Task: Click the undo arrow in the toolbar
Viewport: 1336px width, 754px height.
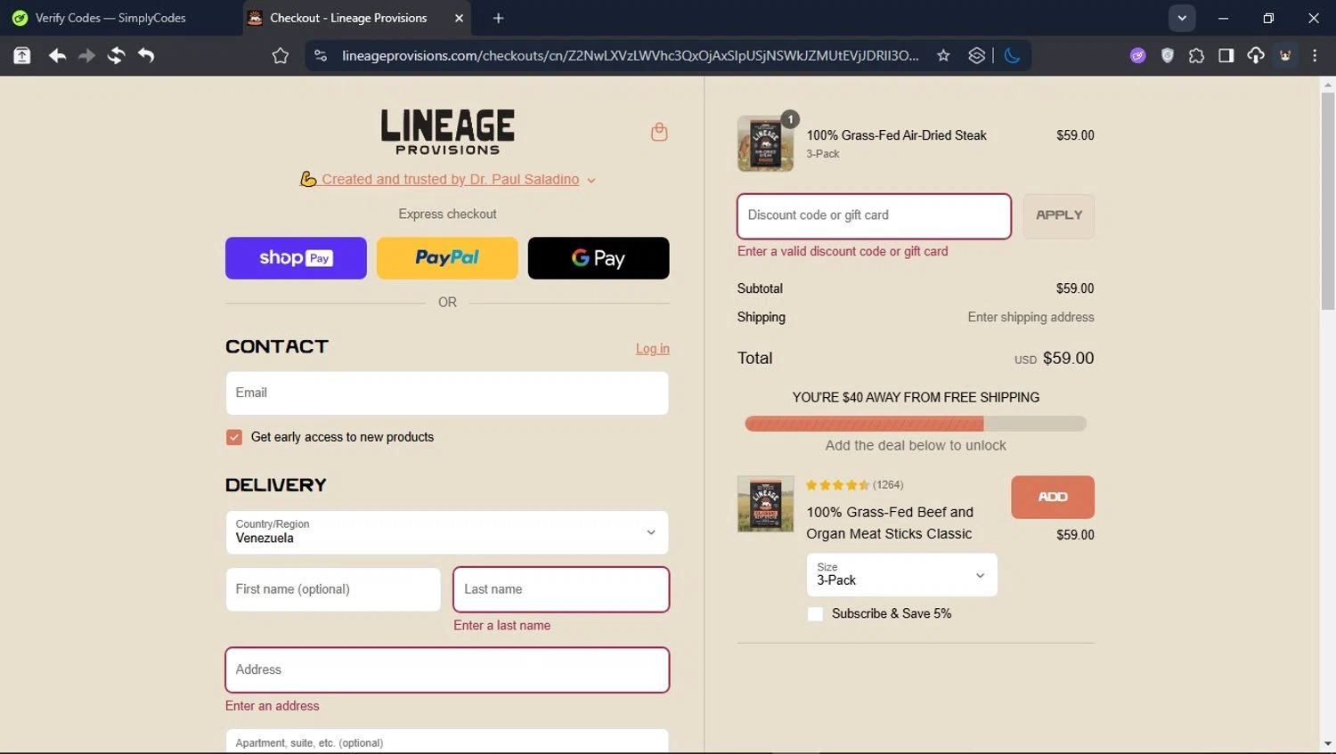Action: pyautogui.click(x=146, y=55)
